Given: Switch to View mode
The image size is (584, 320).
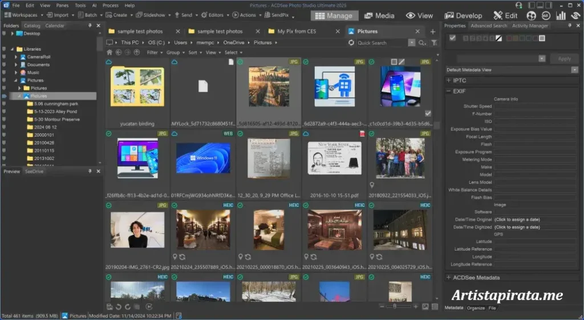Looking at the screenshot, I should tap(419, 15).
